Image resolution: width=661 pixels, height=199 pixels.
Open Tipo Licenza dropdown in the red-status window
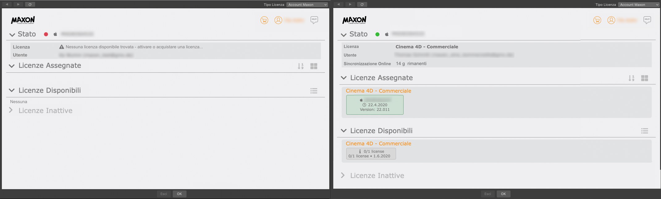pos(307,5)
